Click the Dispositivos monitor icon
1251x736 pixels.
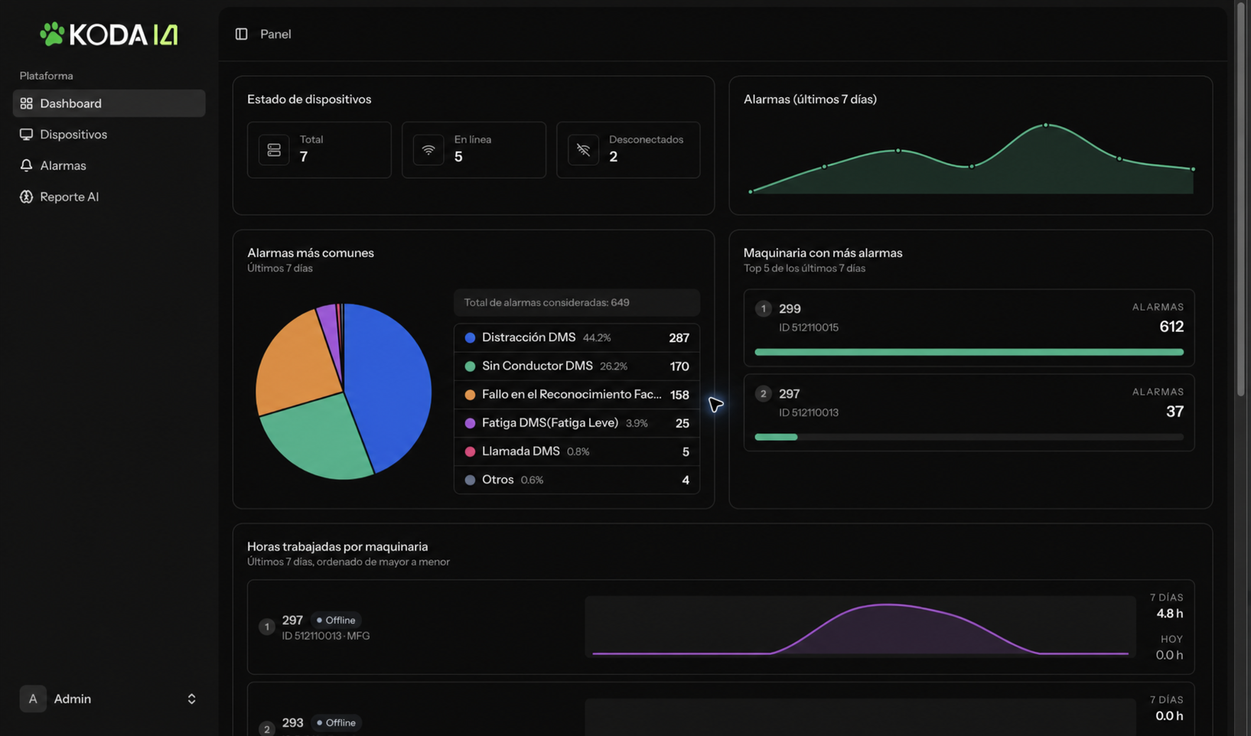coord(26,134)
